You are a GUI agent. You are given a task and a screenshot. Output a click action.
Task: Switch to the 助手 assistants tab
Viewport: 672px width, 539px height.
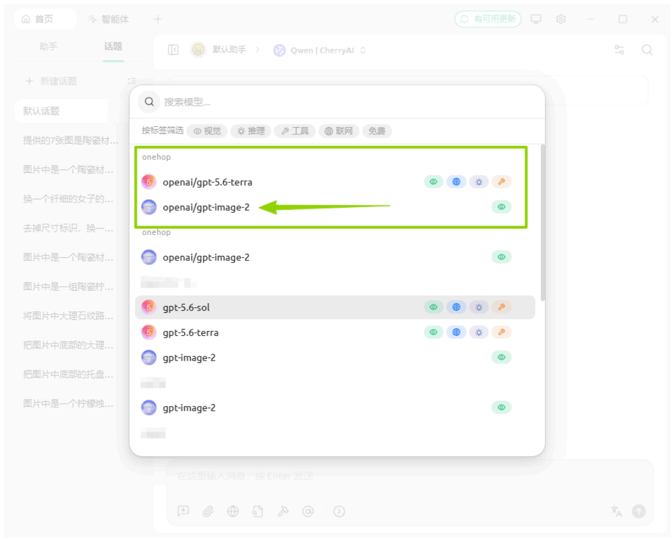point(48,46)
